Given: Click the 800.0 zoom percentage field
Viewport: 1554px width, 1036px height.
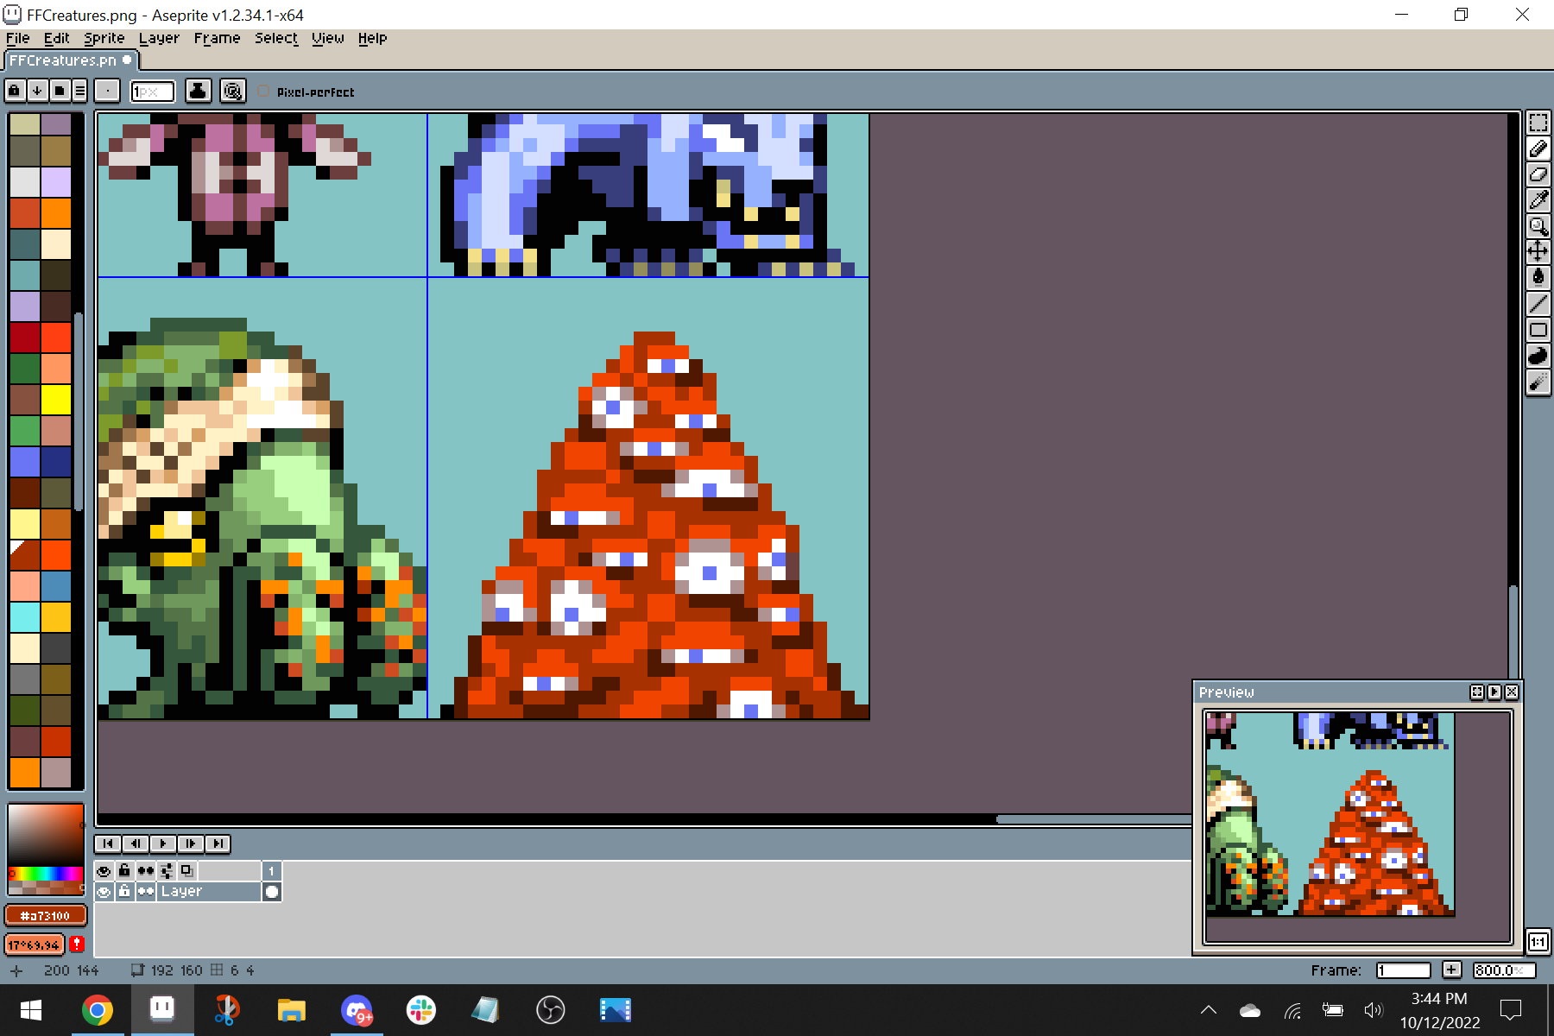Looking at the screenshot, I should pos(1504,970).
